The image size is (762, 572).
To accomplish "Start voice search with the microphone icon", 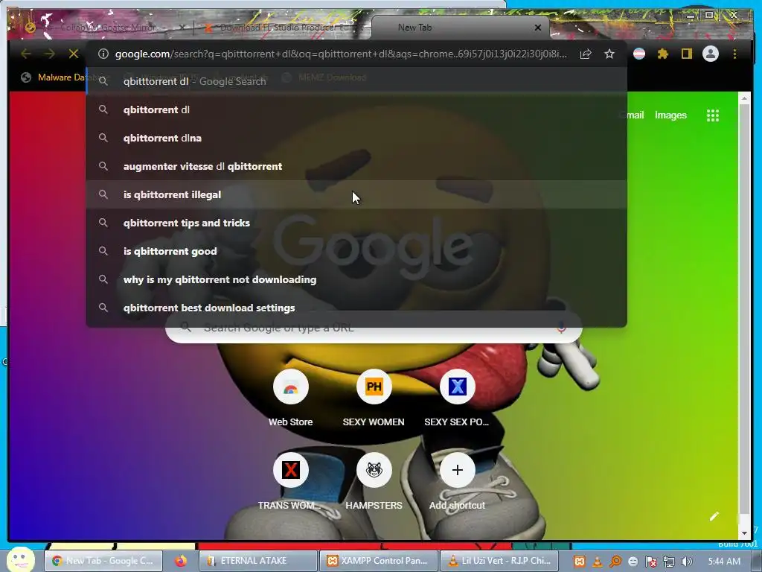I will click(561, 328).
